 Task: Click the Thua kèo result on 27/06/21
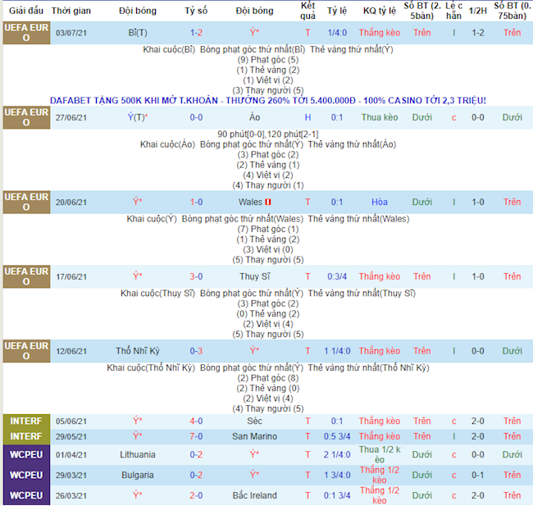(380, 117)
